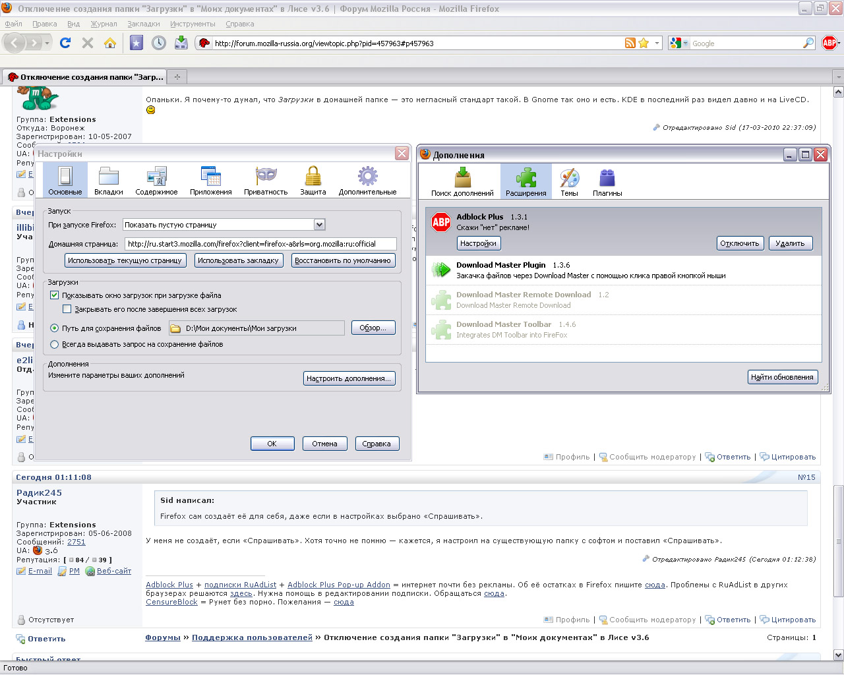Image resolution: width=844 pixels, height=675 pixels.
Task: Open the address bar history dropdown arrow
Action: (x=657, y=43)
